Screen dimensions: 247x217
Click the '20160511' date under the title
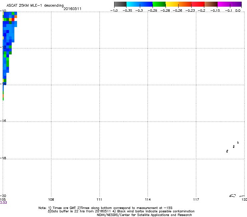[72, 9]
